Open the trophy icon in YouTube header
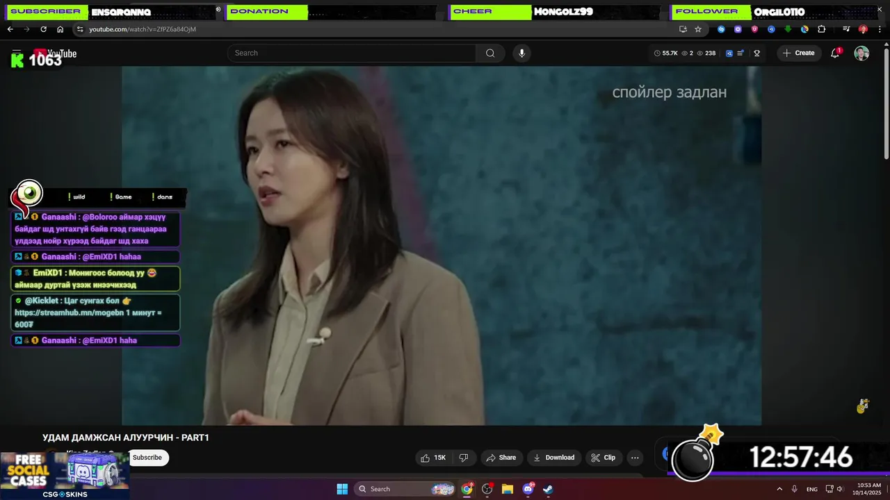The image size is (890, 500). (x=756, y=53)
